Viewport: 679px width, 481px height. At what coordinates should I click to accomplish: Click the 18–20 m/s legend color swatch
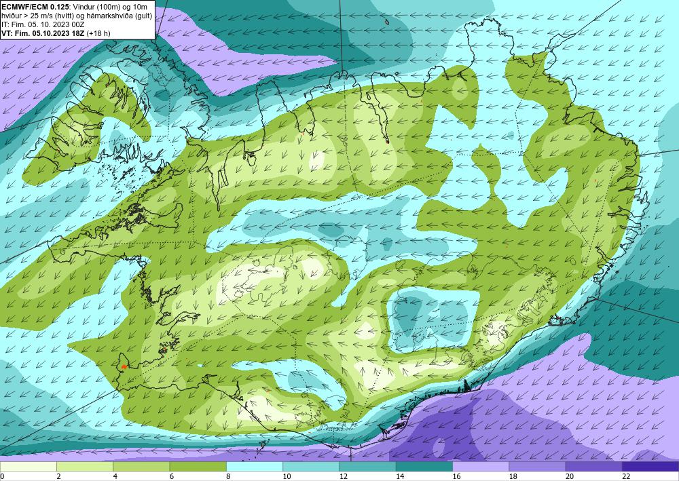(537, 467)
